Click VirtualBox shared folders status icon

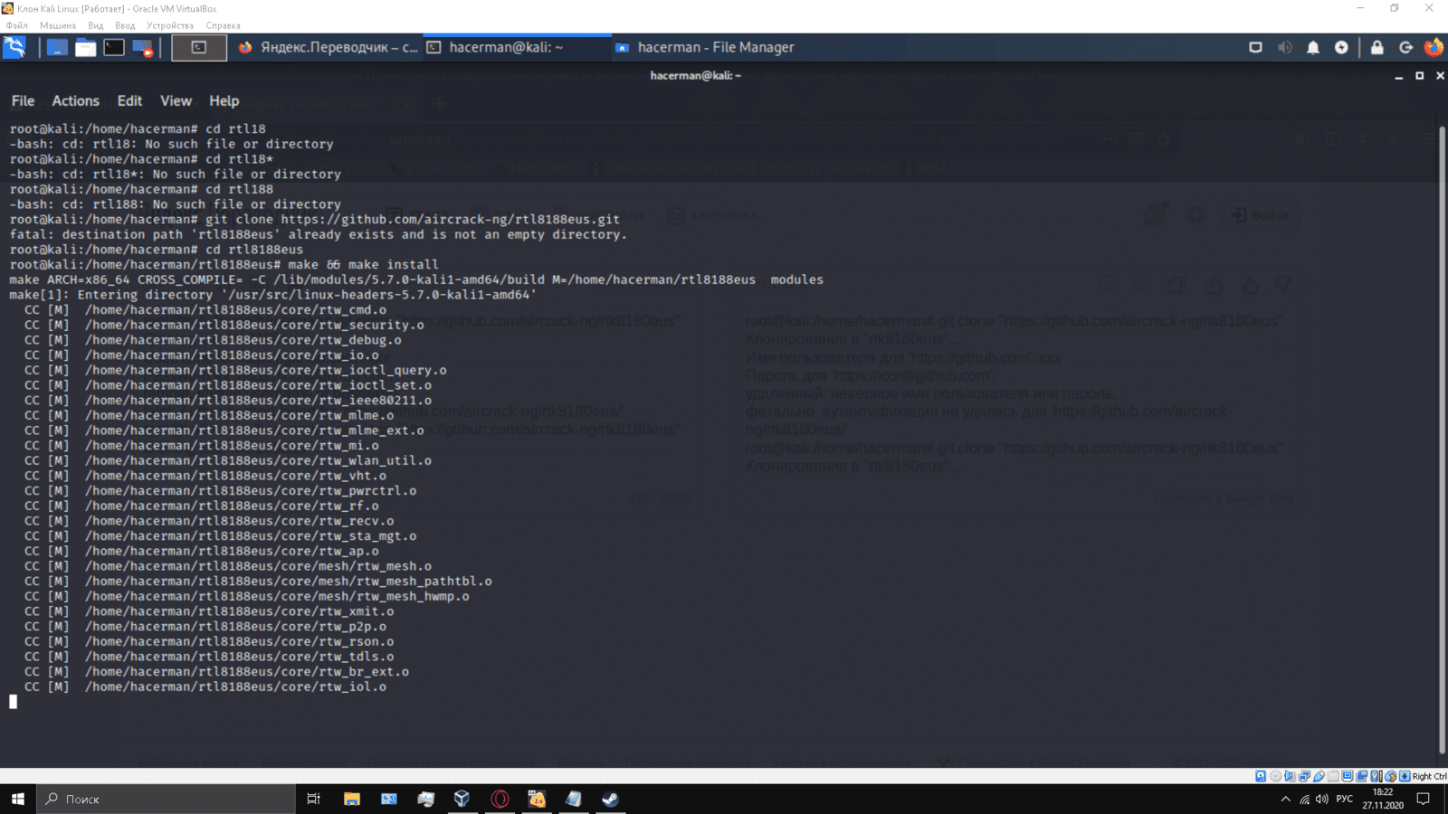(1333, 776)
